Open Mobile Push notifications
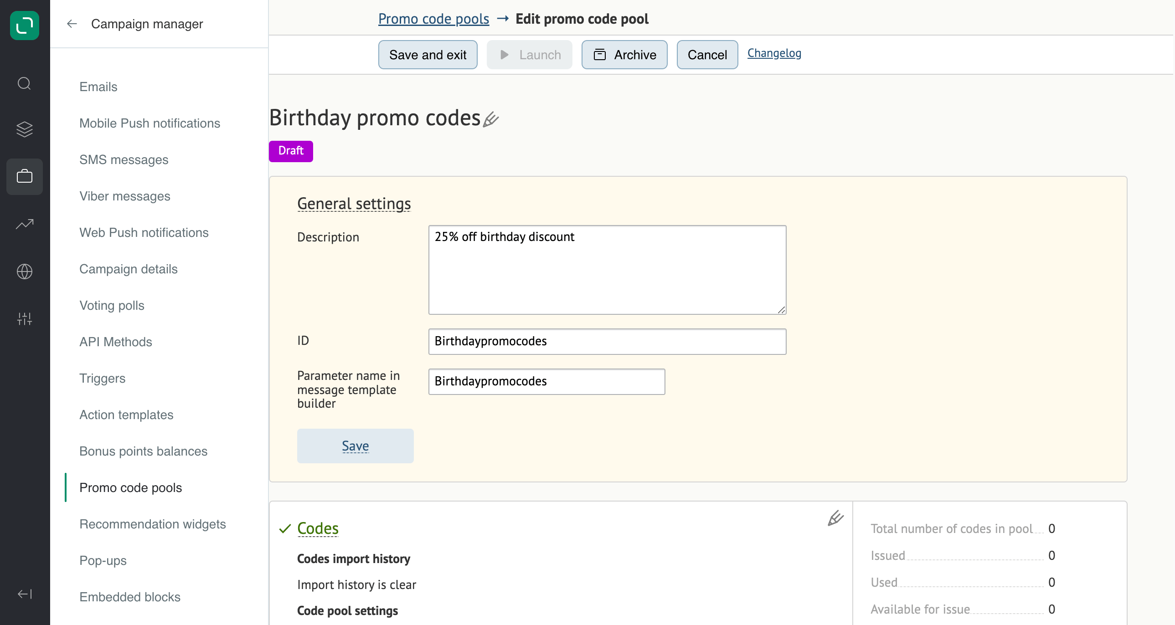 [149, 123]
